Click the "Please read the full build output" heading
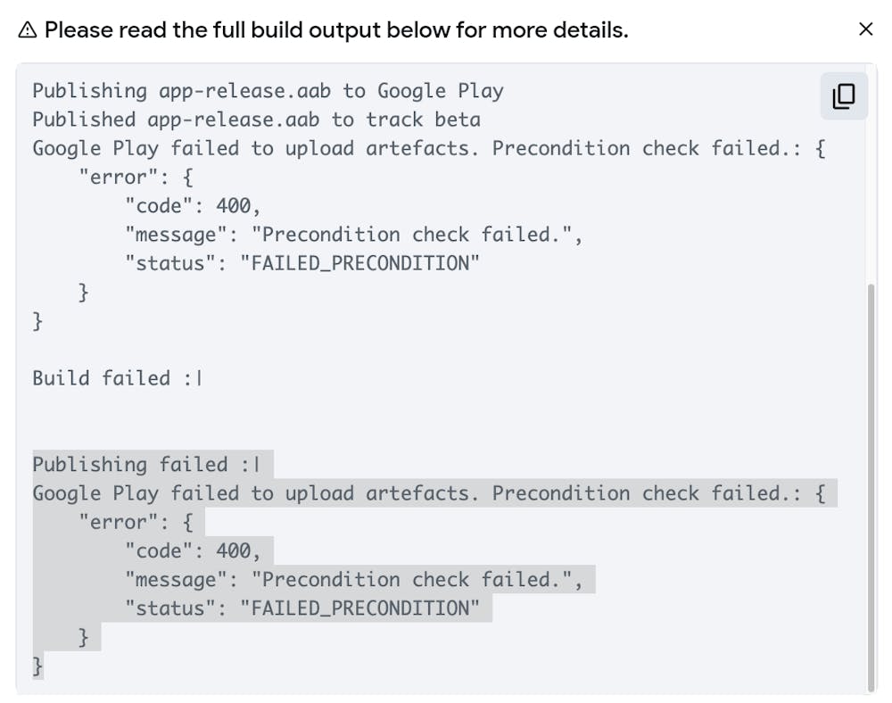The width and height of the screenshot is (892, 703). pyautogui.click(x=336, y=30)
